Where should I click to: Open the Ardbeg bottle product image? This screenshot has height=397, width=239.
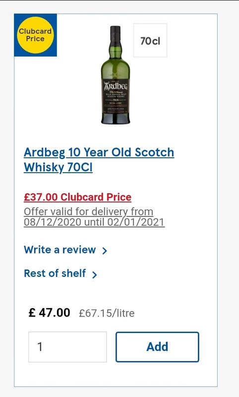click(116, 75)
